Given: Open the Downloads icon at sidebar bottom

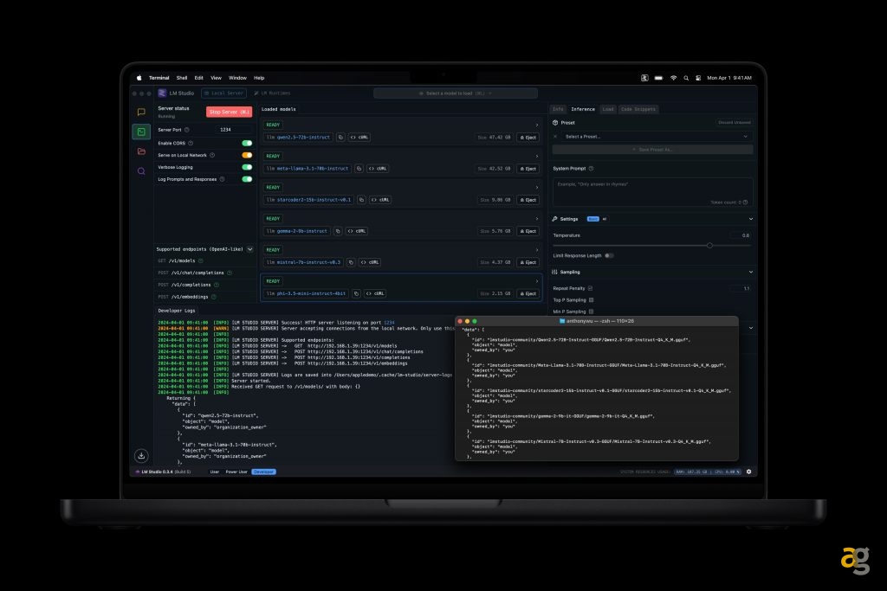Looking at the screenshot, I should click(141, 455).
